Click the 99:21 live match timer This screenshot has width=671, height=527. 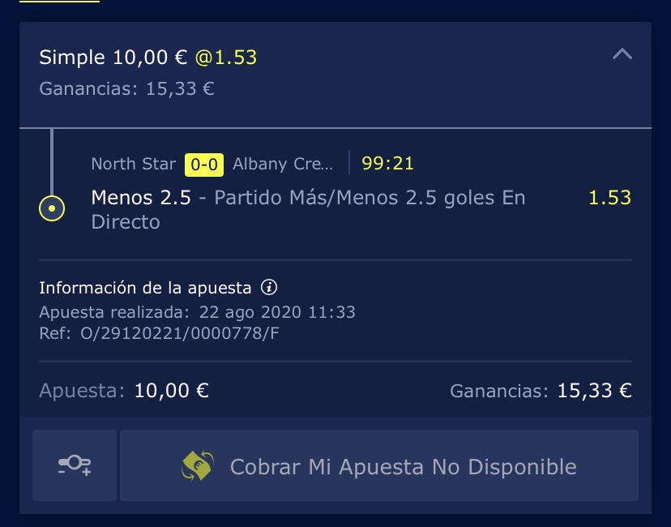pyautogui.click(x=387, y=164)
